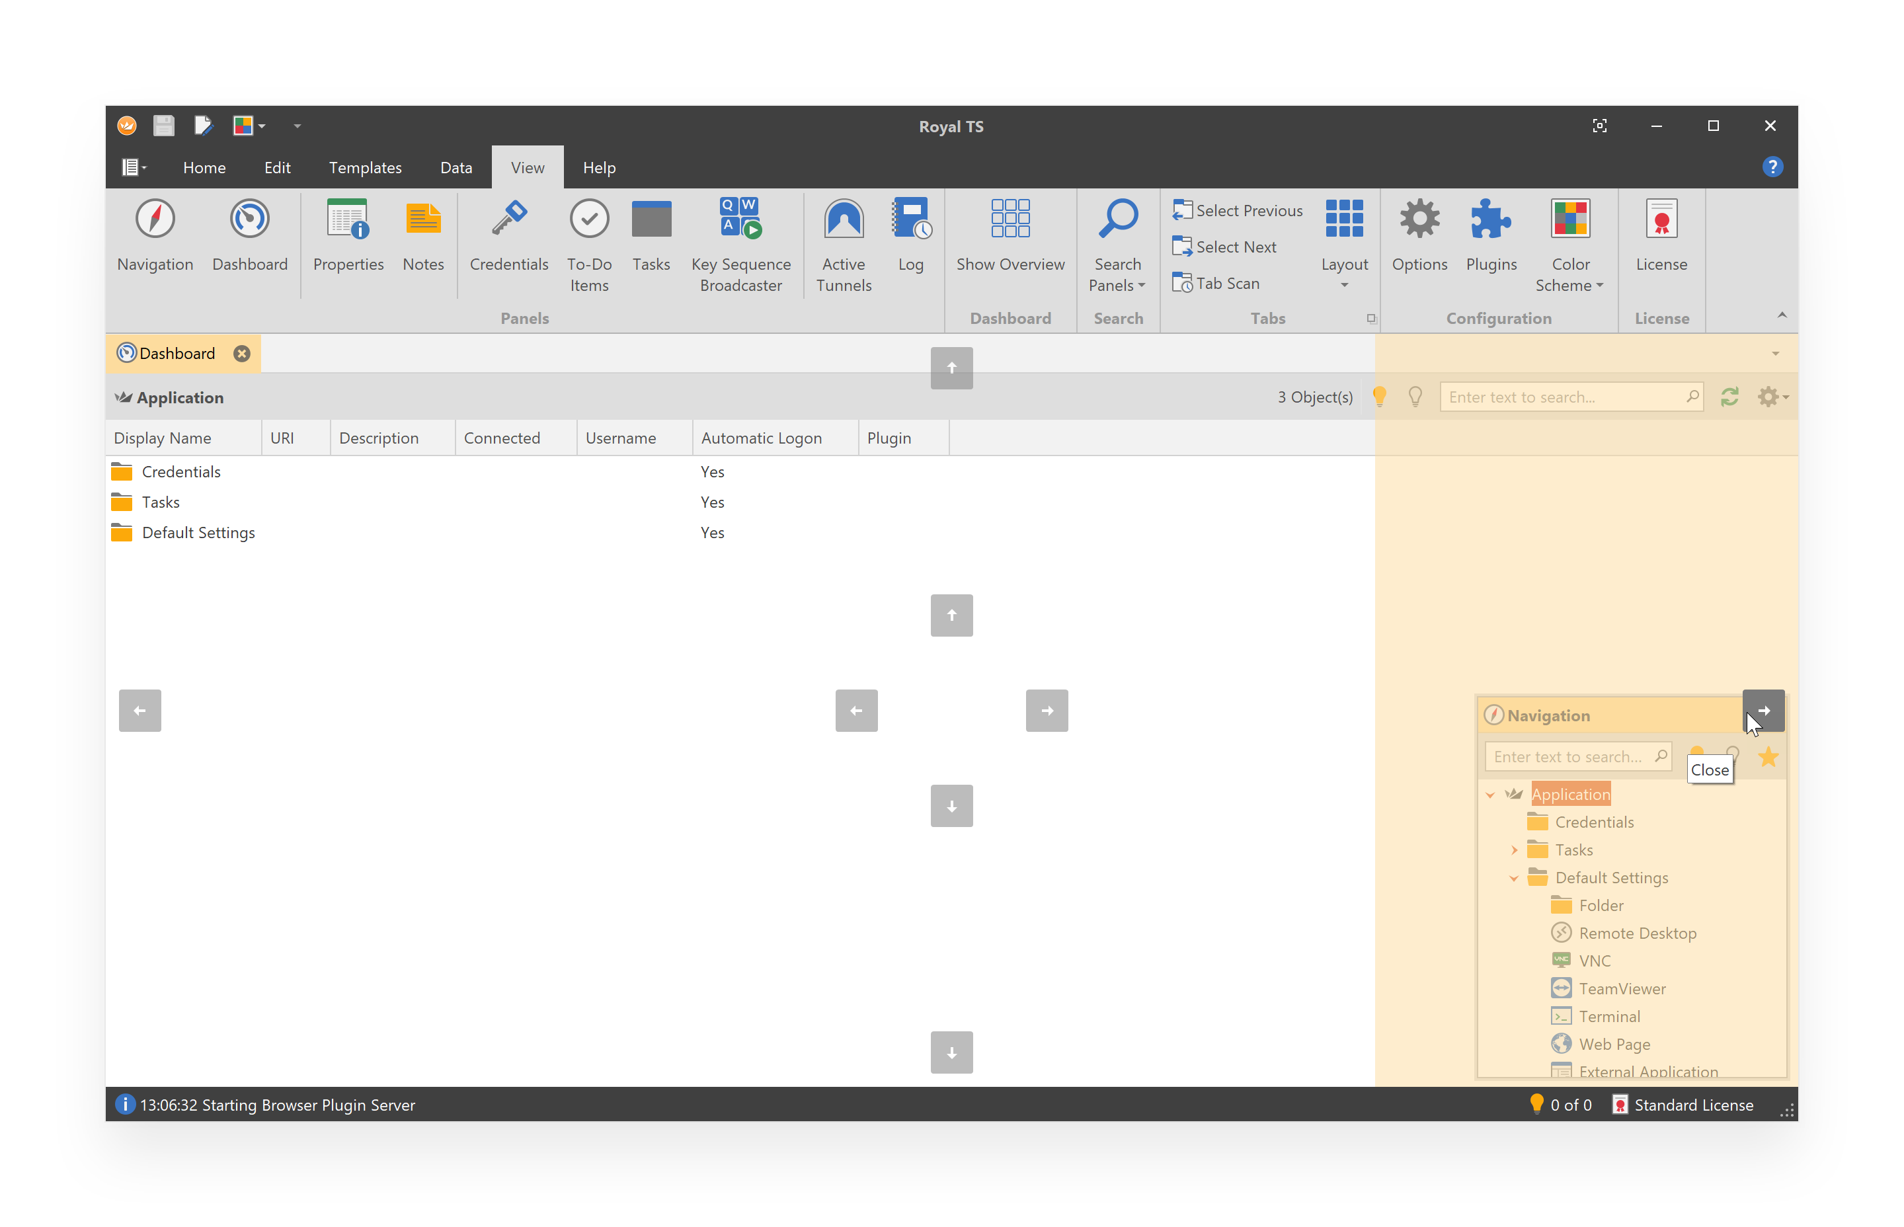
Task: Click the Royal TS logo icon
Action: pyautogui.click(x=127, y=126)
